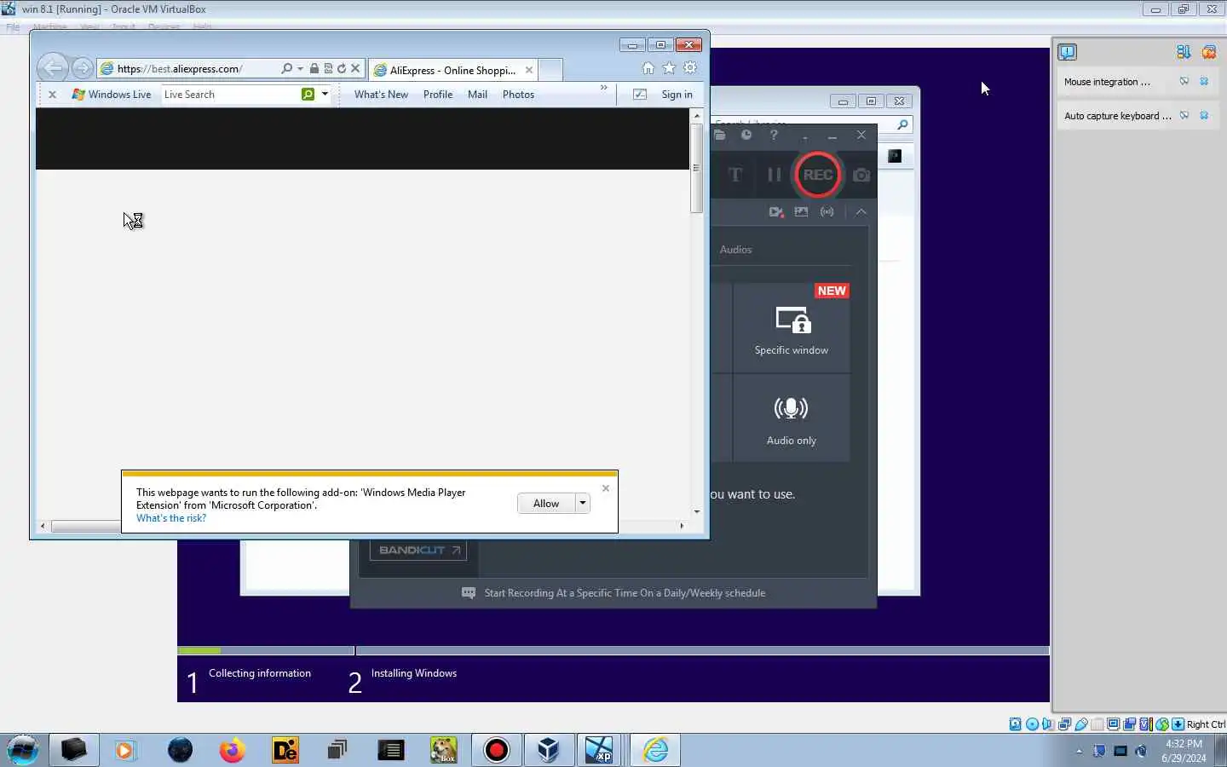
Task: Click the Bandicam text overlay T icon
Action: click(735, 175)
